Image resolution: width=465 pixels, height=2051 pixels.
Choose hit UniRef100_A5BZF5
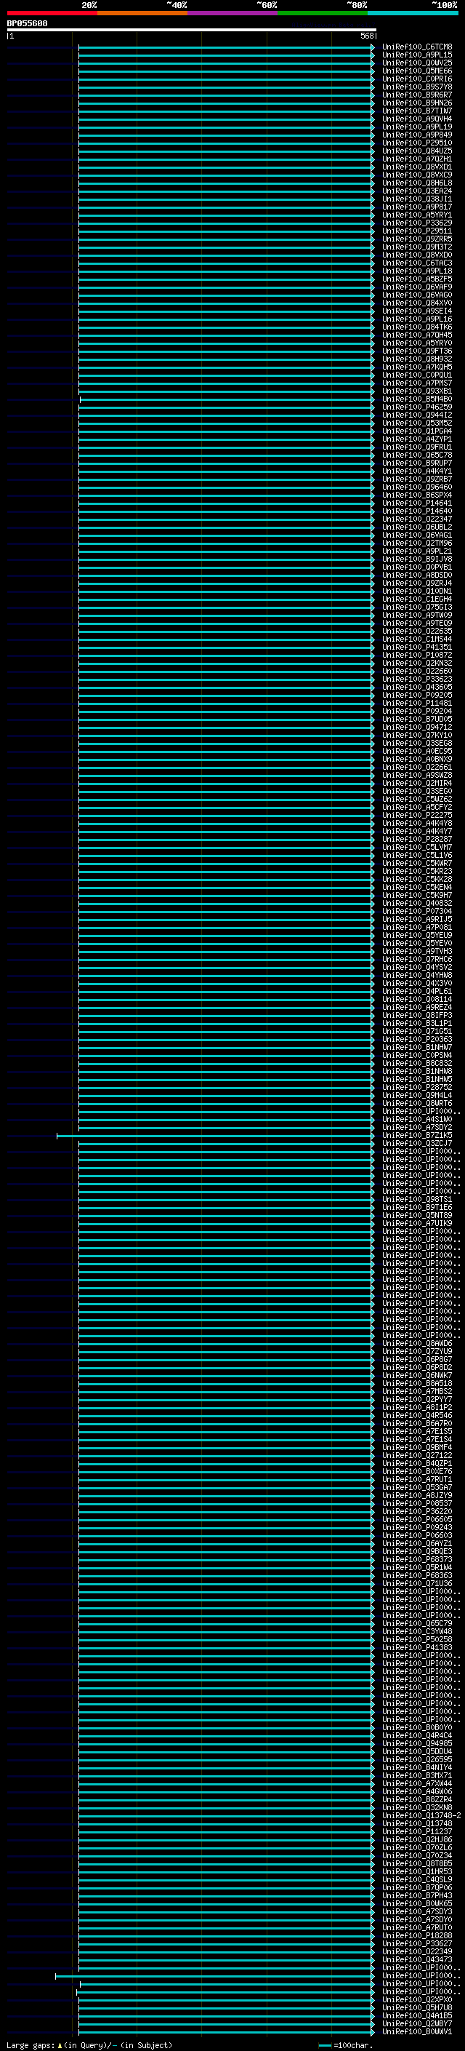pyautogui.click(x=416, y=279)
